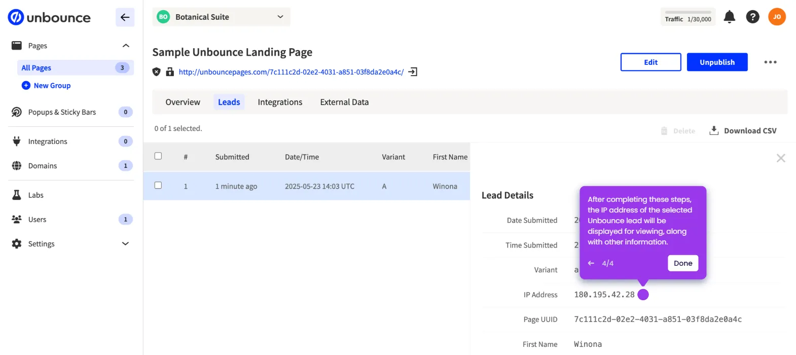
Task: Click the Traffic 1/30,000 usage bar
Action: point(688,17)
